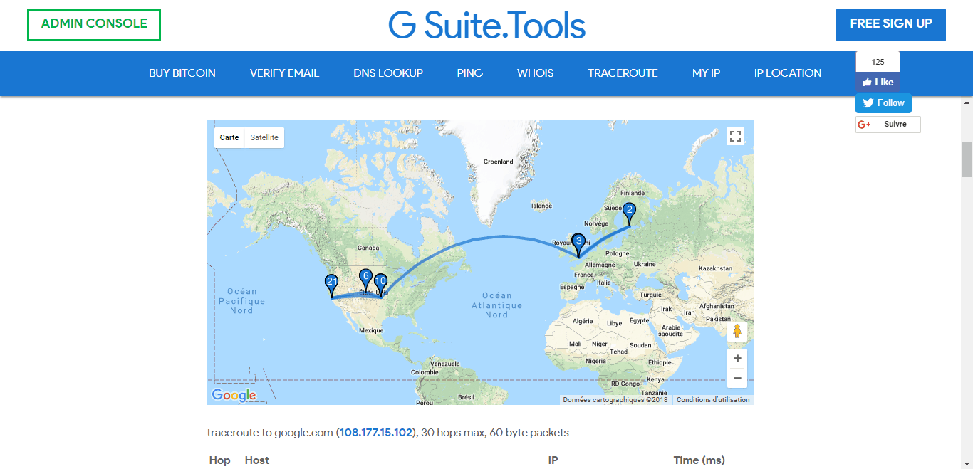Click the FREE SIGN UP button
Viewport: 973px width, 469px height.
(x=891, y=25)
